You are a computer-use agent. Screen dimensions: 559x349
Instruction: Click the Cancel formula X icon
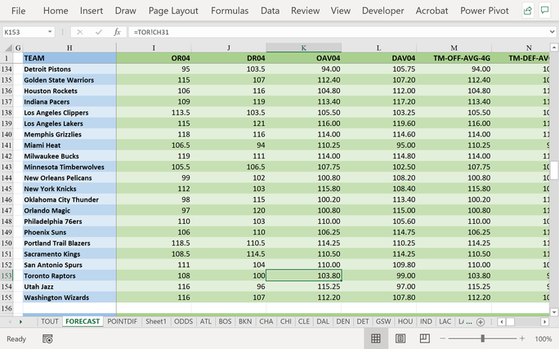pos(80,32)
